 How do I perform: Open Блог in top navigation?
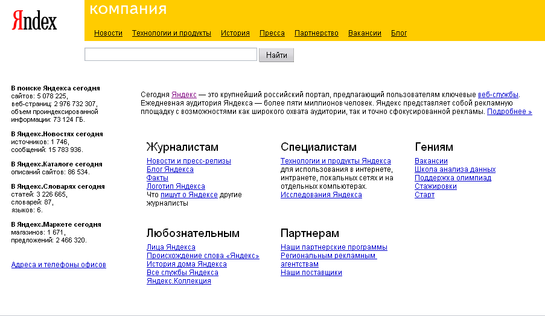[x=399, y=33]
